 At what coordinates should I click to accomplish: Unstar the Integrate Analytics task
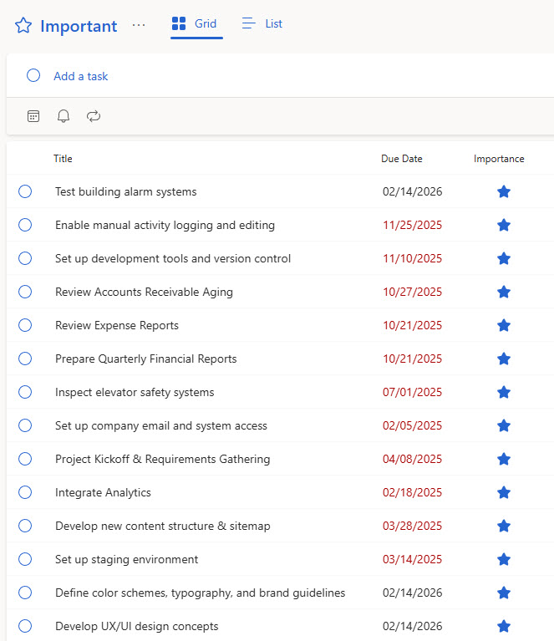503,492
